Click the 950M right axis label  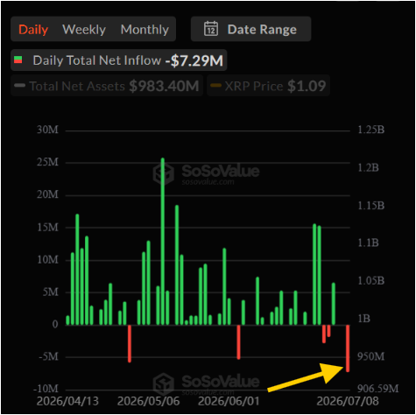click(370, 356)
